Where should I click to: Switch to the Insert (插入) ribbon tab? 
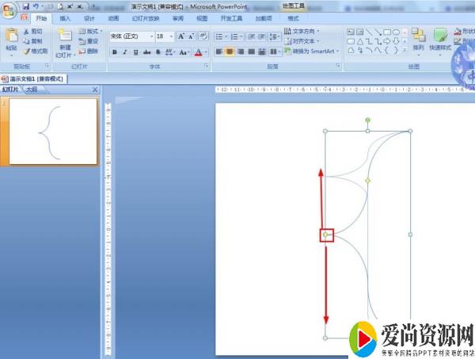(65, 17)
